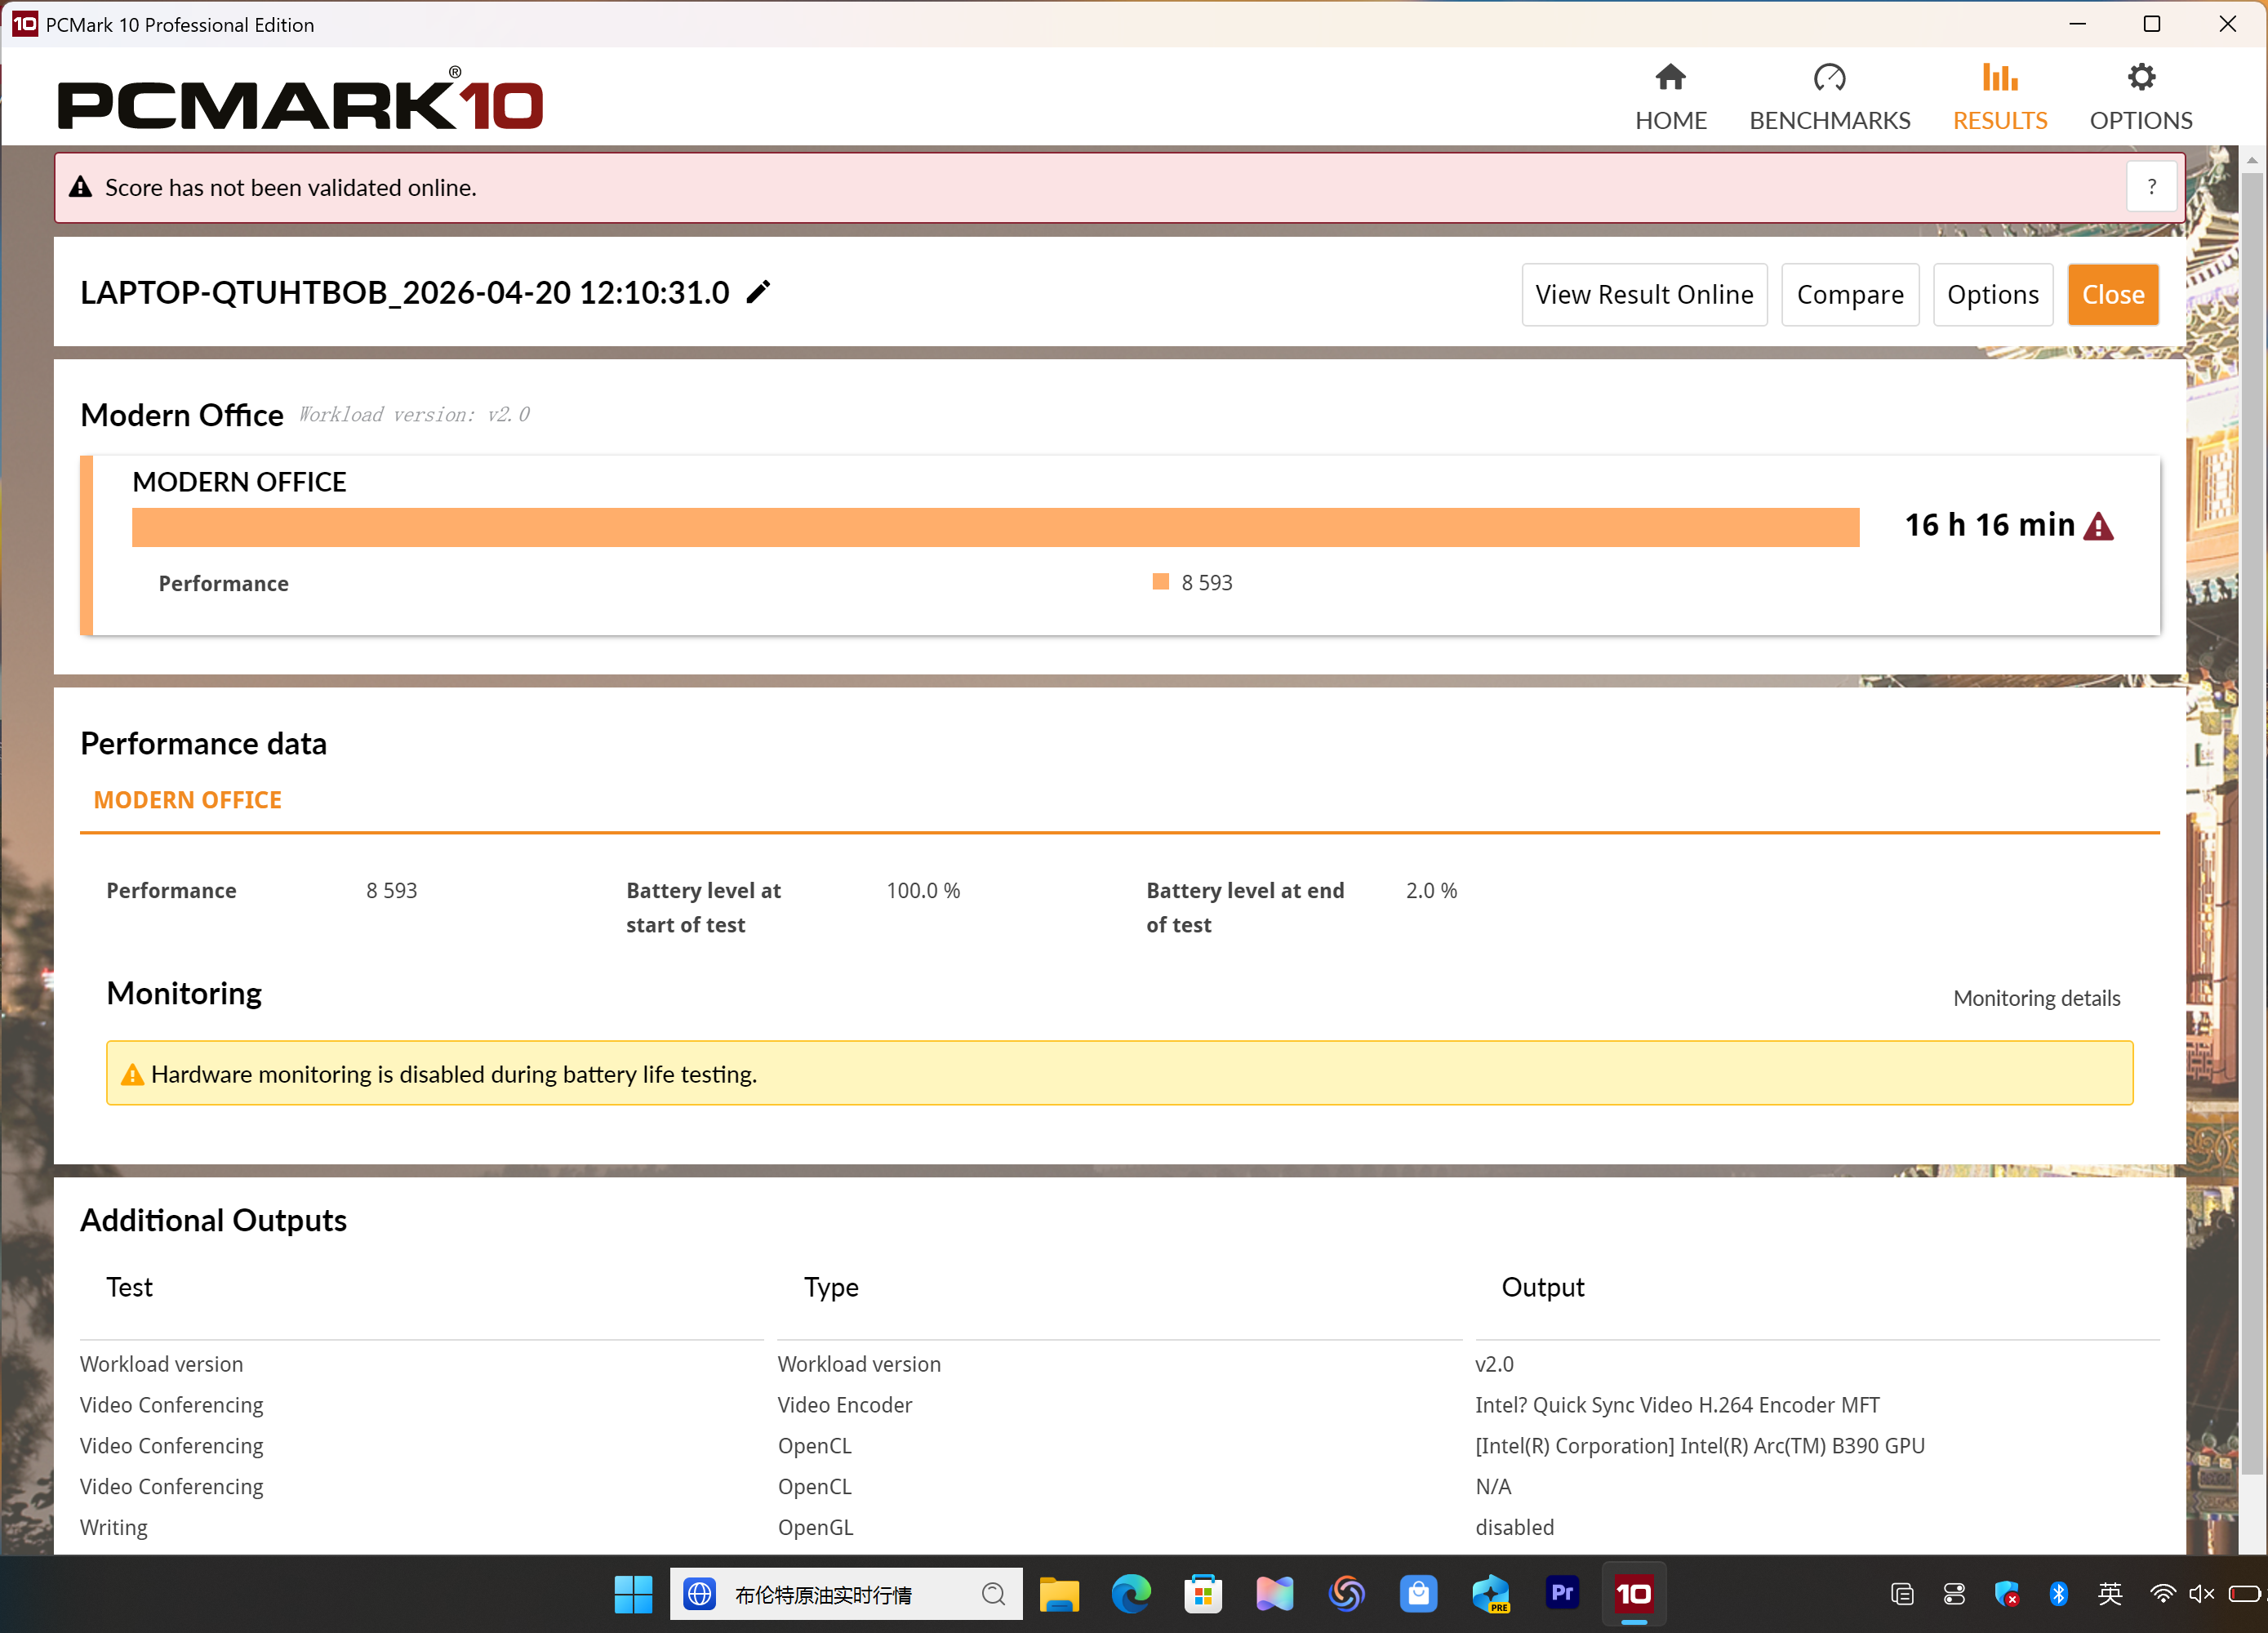
Task: Click the Compare button
Action: click(1849, 294)
